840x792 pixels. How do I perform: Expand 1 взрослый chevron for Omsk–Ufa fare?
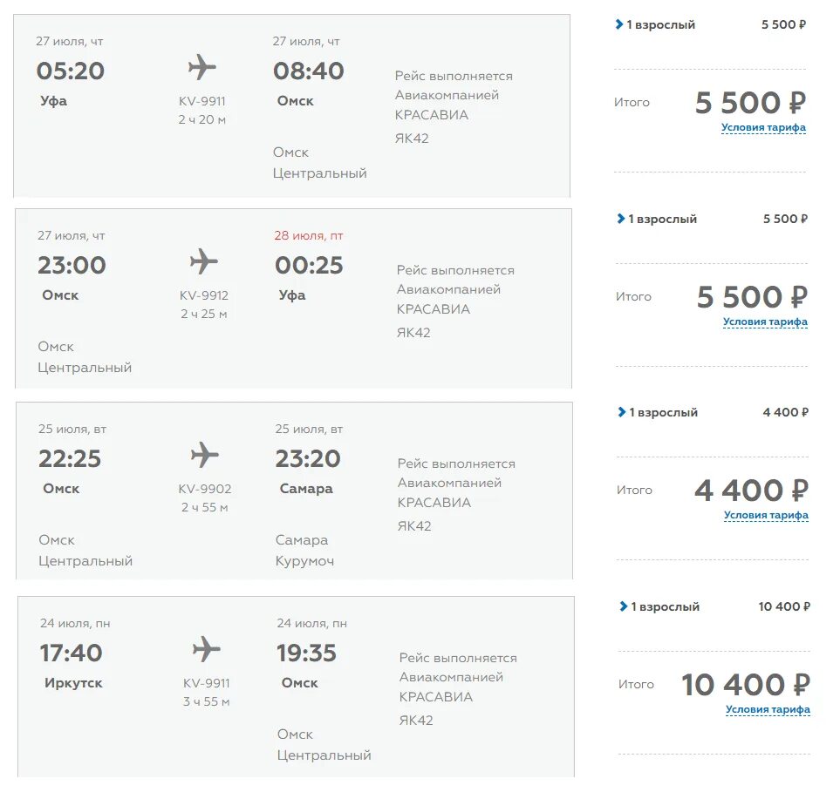621,219
